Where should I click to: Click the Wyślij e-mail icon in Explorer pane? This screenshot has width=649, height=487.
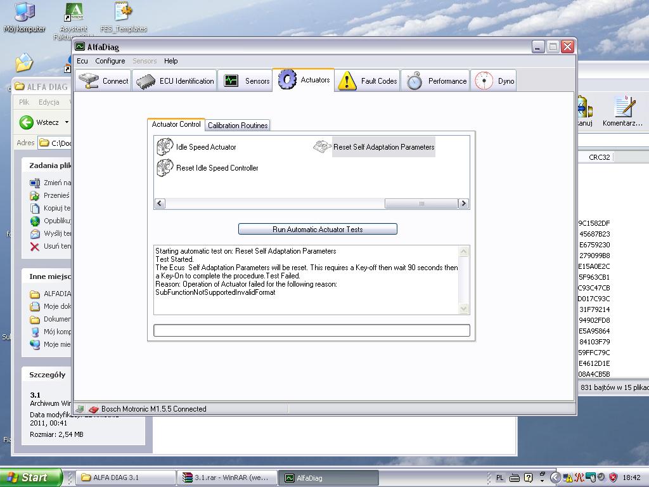pos(35,233)
